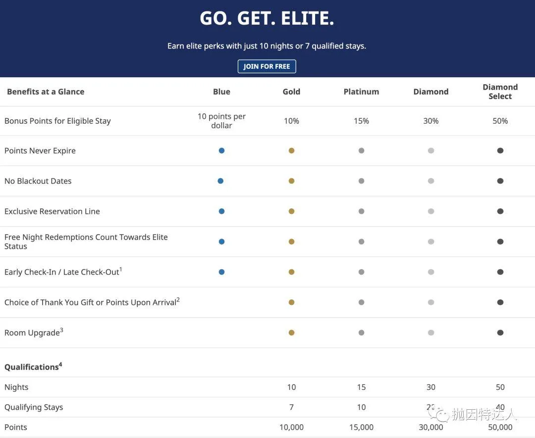
Task: Click the Platinum 15,000 points value
Action: click(x=361, y=427)
